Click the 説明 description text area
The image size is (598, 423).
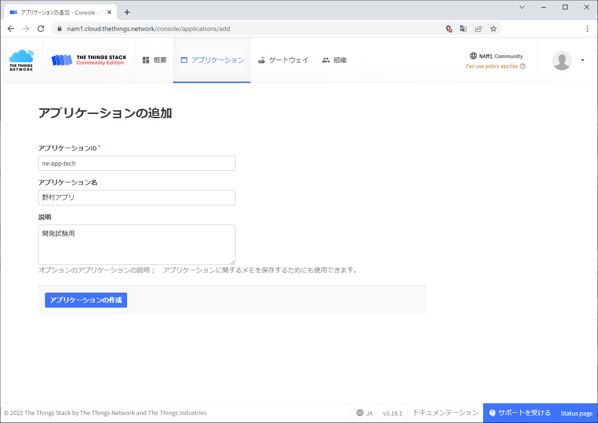[x=136, y=244]
